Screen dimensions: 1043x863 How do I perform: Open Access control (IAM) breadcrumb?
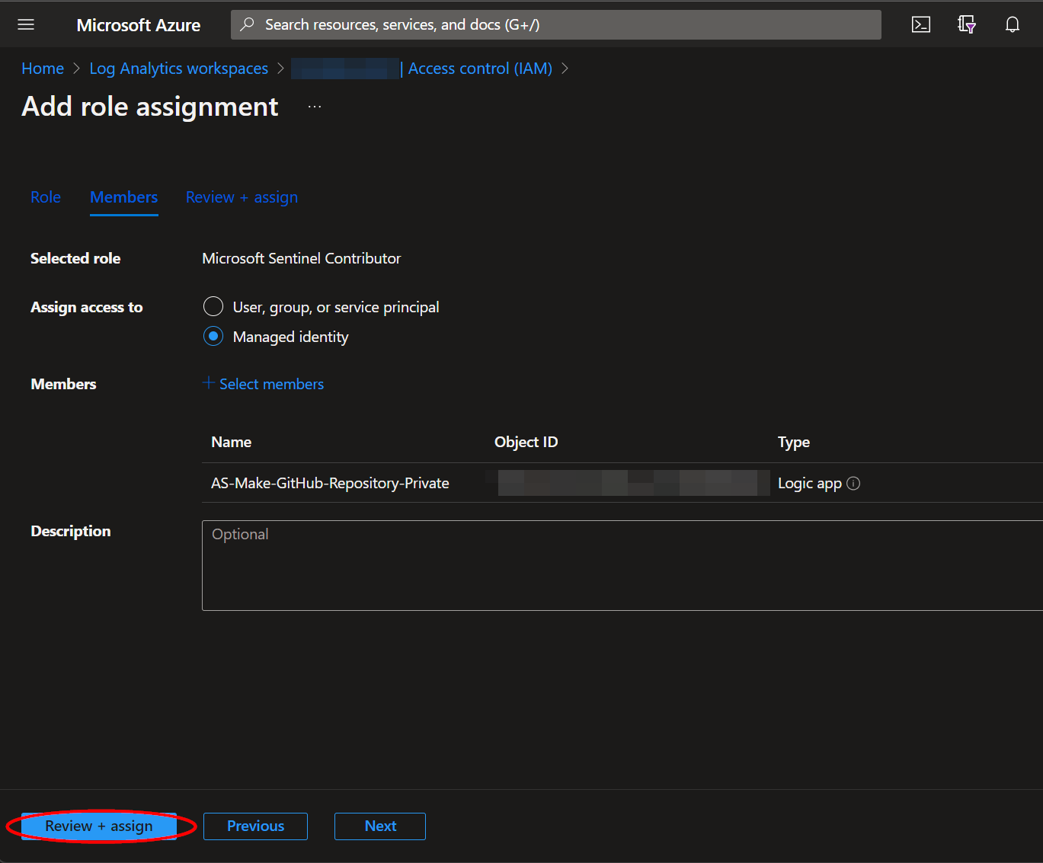[480, 69]
